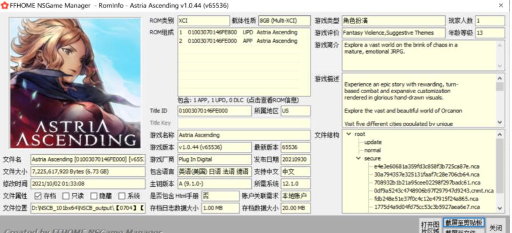Click the 所需系统 12.1.0 field

(296, 184)
